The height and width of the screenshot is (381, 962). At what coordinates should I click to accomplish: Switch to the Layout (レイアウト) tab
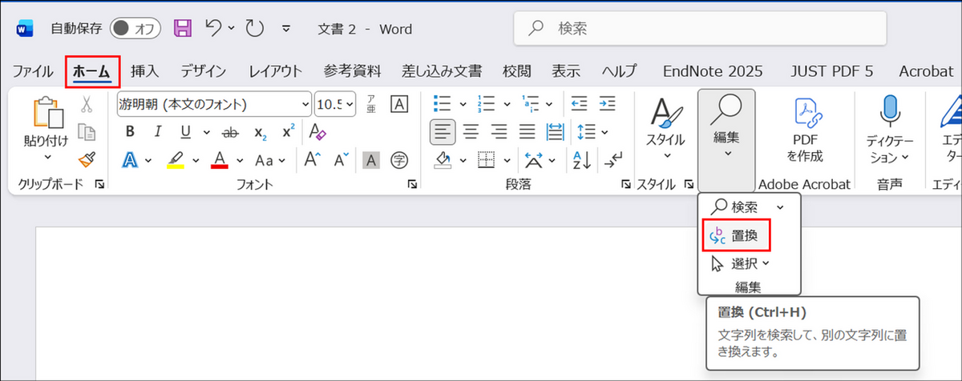tap(276, 71)
